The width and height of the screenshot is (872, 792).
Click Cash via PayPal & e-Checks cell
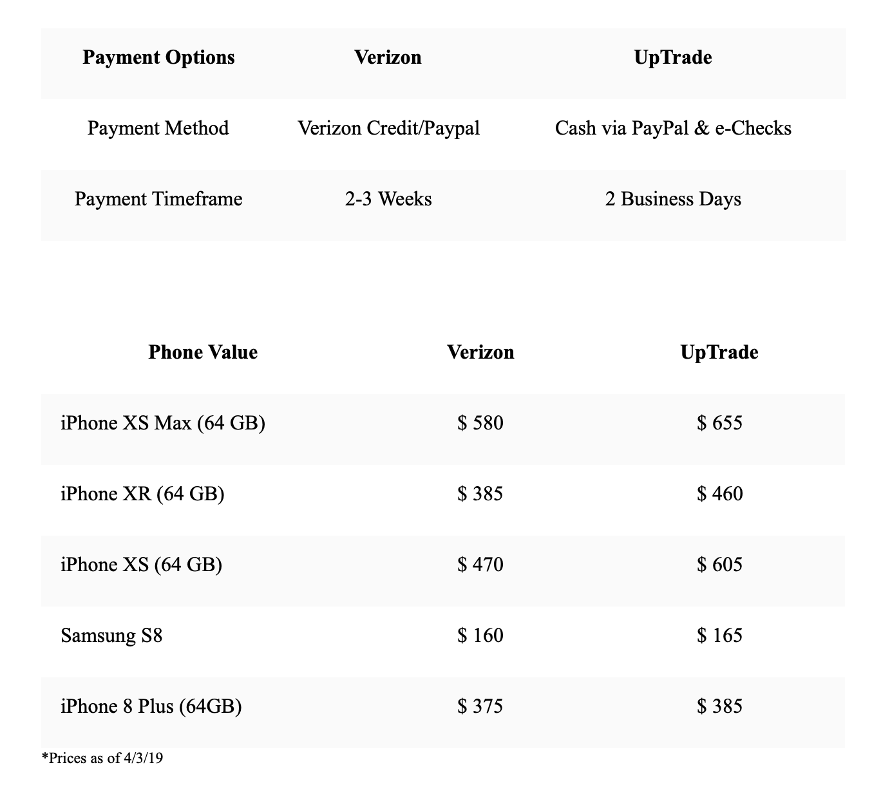(673, 128)
